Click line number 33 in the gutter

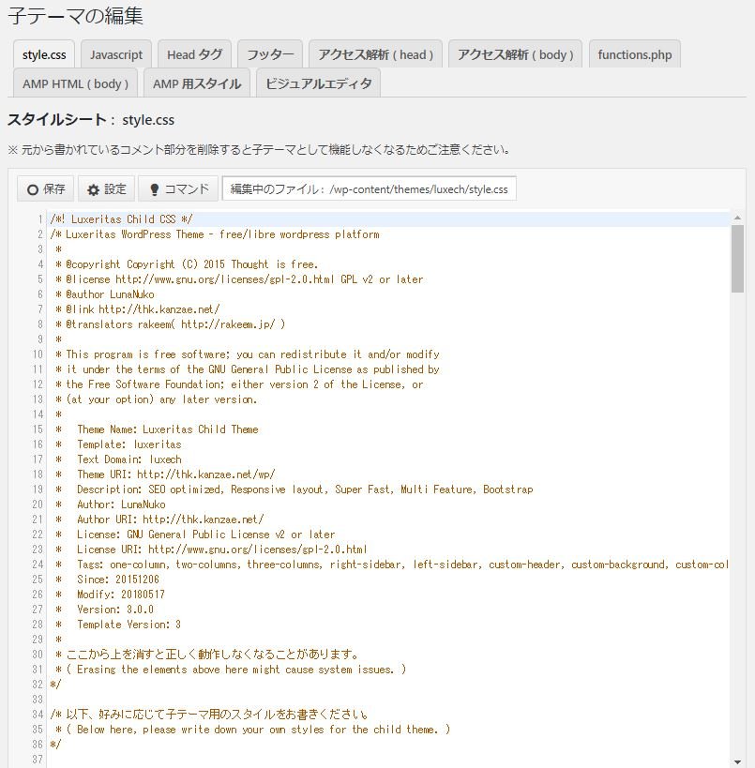pos(38,700)
